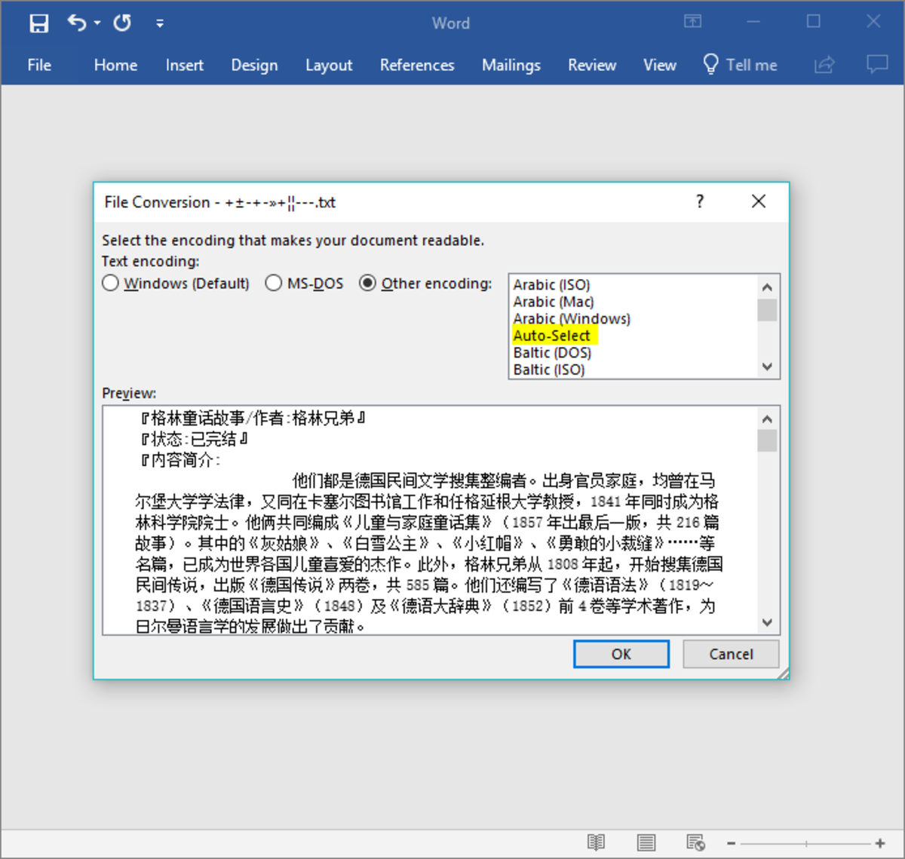This screenshot has width=905, height=859.
Task: Switch to Read Mode view icon
Action: click(x=596, y=842)
